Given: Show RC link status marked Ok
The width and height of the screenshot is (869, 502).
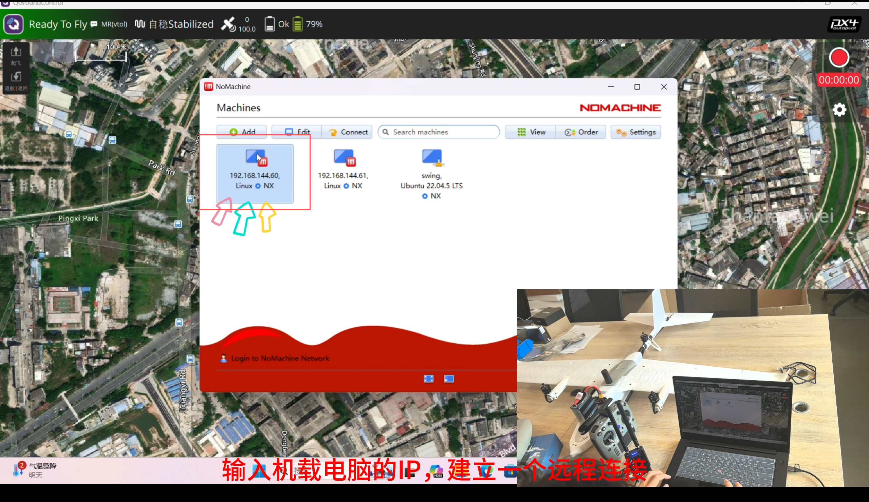Looking at the screenshot, I should pos(277,24).
